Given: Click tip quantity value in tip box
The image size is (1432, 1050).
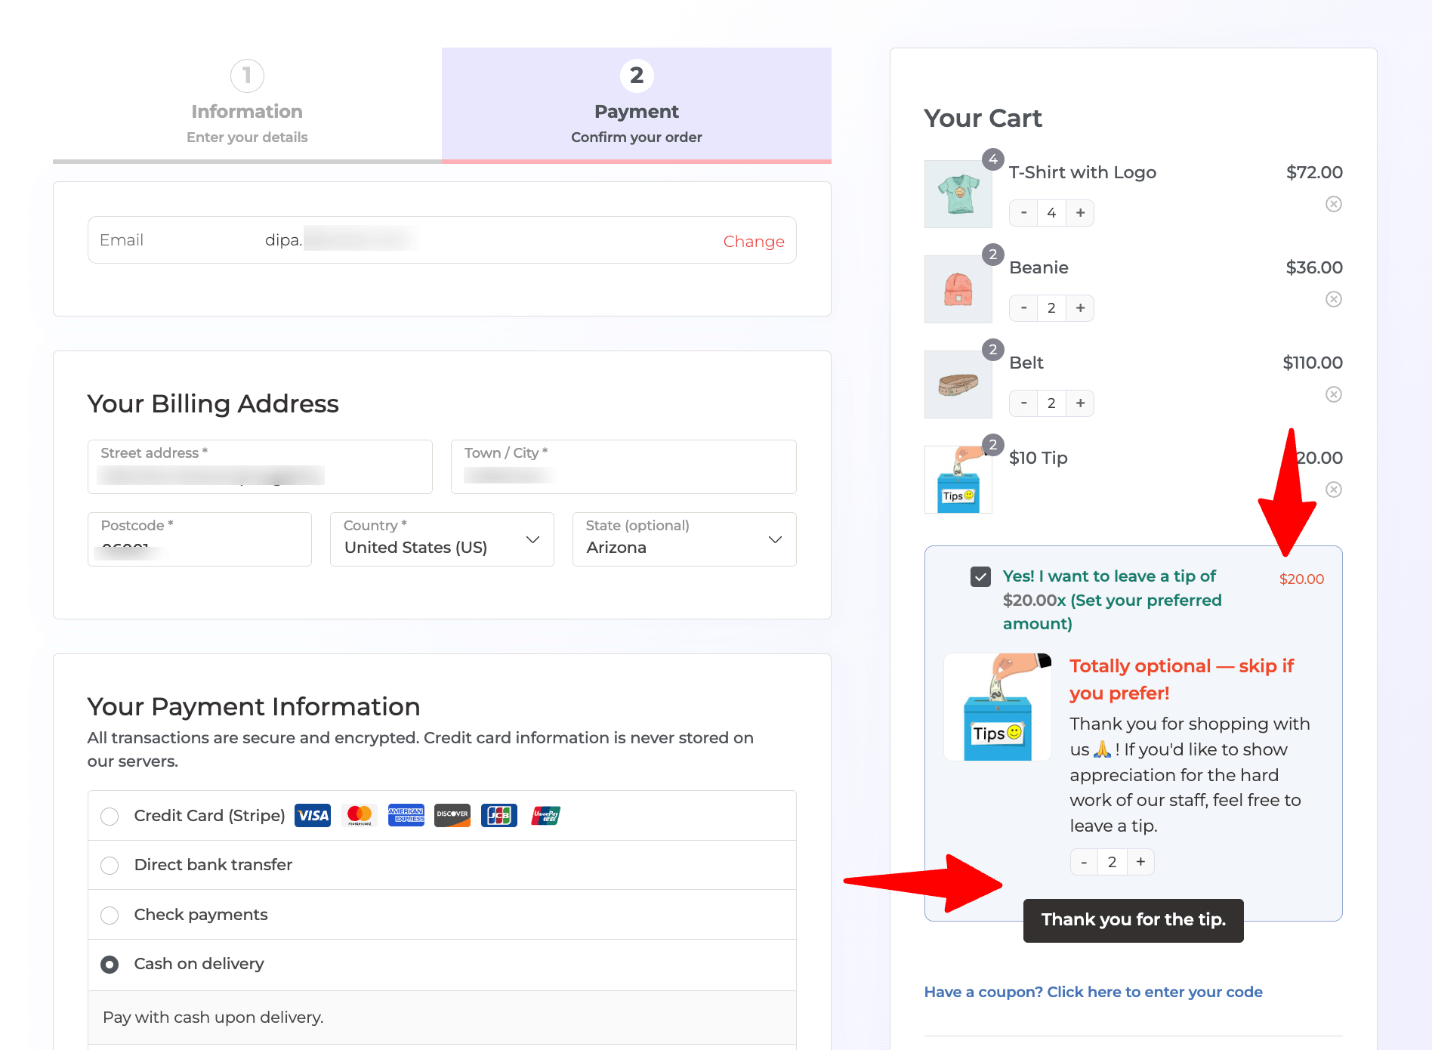Looking at the screenshot, I should 1112,862.
